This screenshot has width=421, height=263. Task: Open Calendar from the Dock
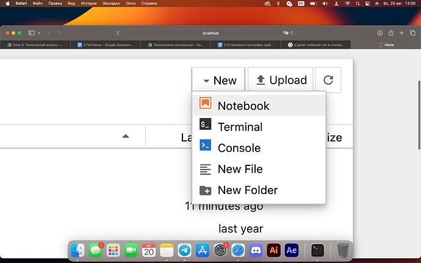click(149, 250)
